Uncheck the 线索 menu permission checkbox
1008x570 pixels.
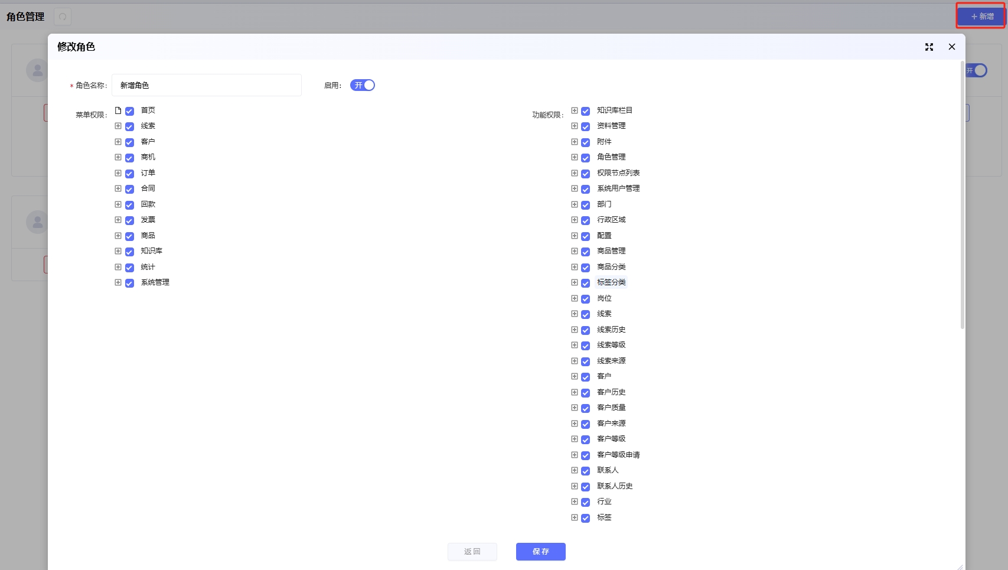coord(129,126)
